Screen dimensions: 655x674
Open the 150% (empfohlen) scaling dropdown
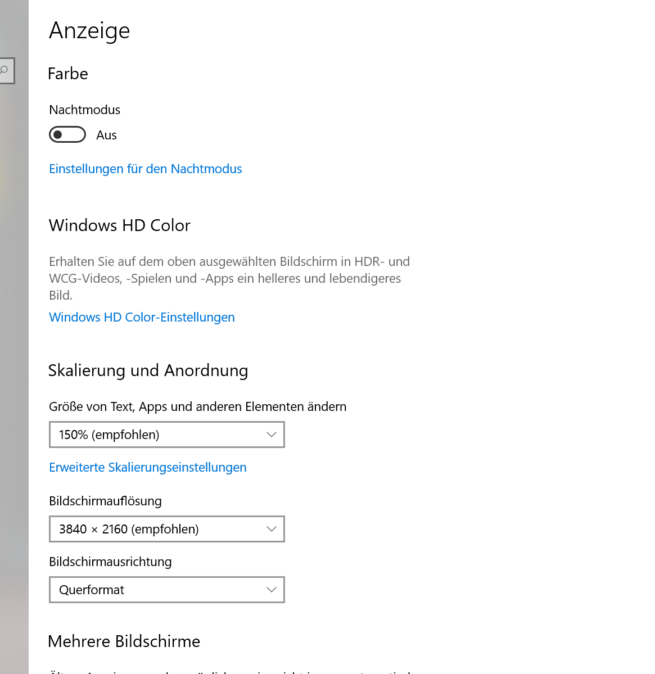166,435
